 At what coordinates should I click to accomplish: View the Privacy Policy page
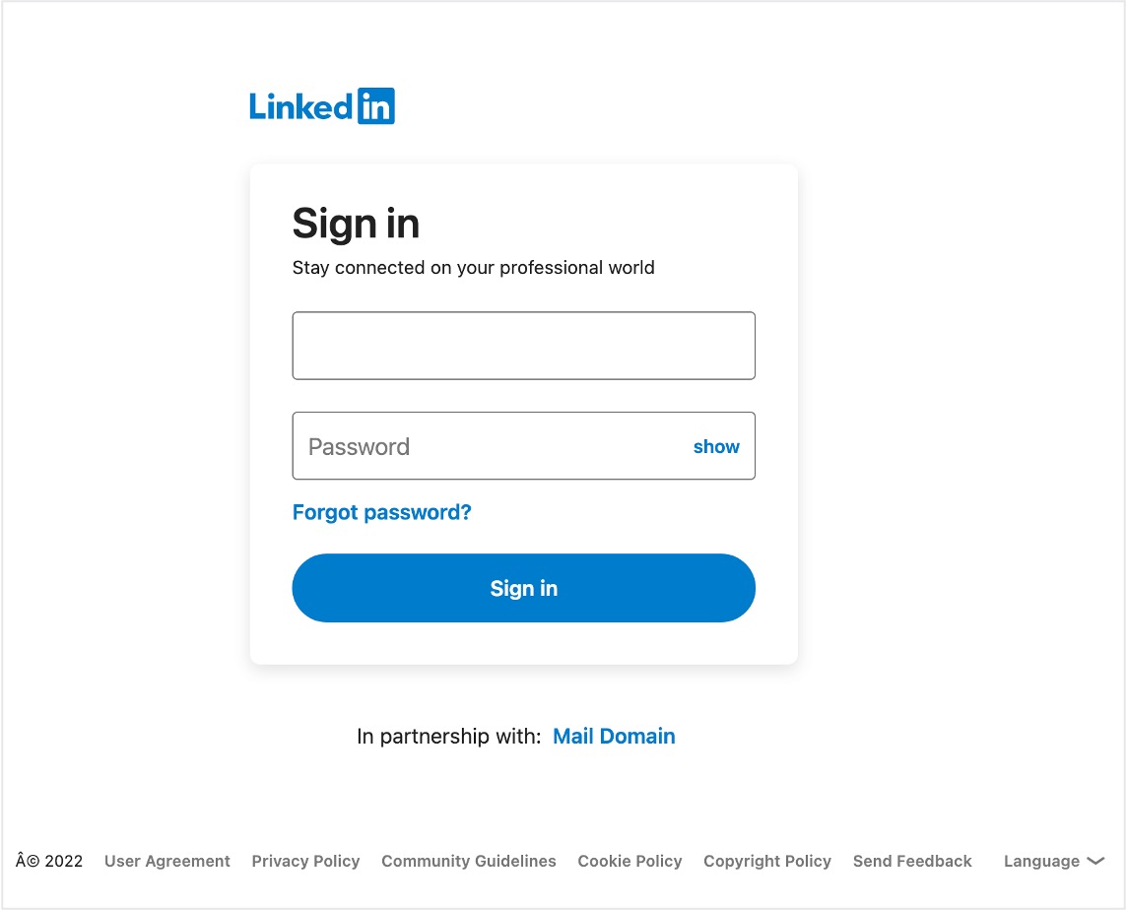pyautogui.click(x=305, y=861)
